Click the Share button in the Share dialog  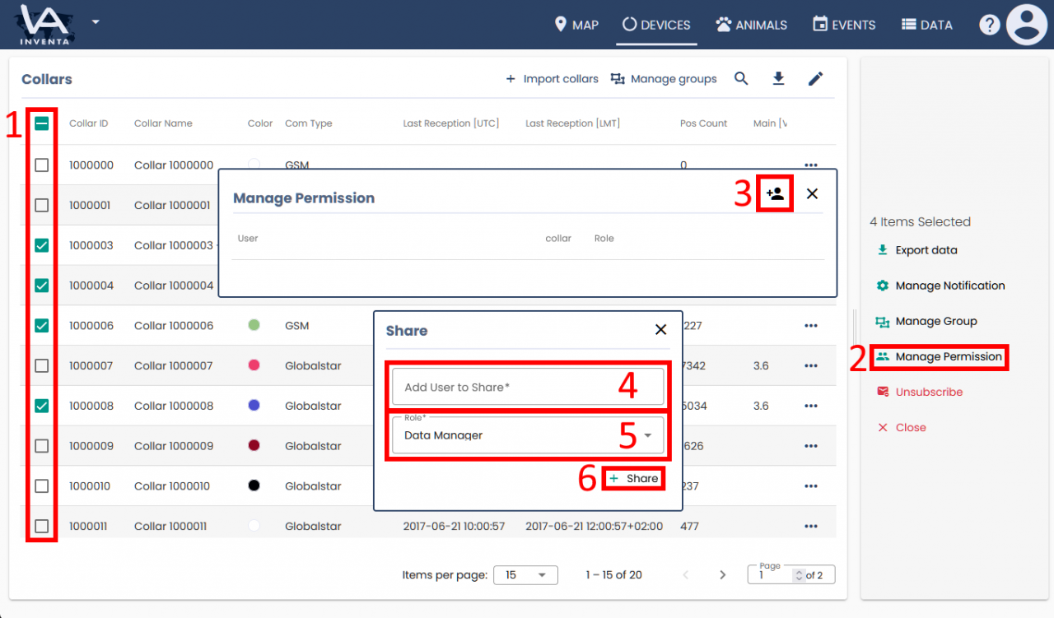(633, 478)
